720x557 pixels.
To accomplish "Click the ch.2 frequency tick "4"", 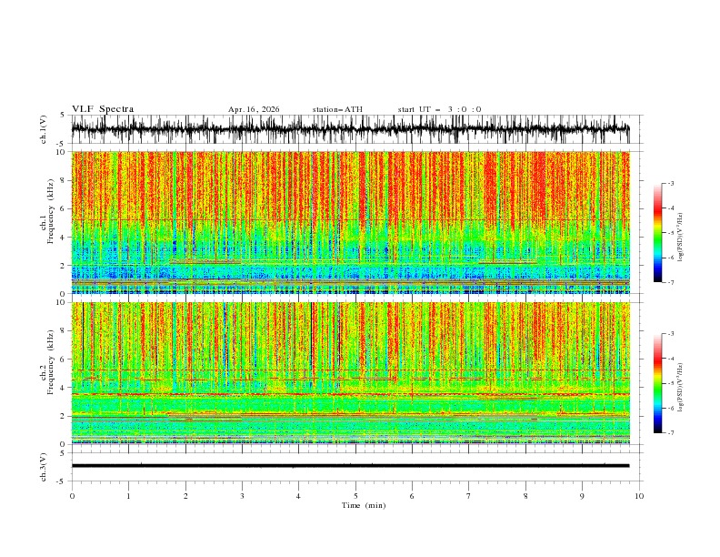I will pyautogui.click(x=65, y=388).
